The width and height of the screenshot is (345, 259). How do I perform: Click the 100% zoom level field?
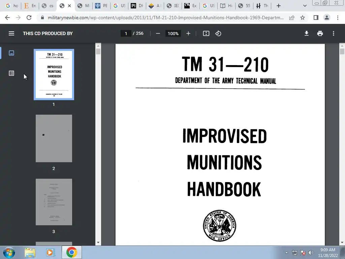pyautogui.click(x=173, y=33)
